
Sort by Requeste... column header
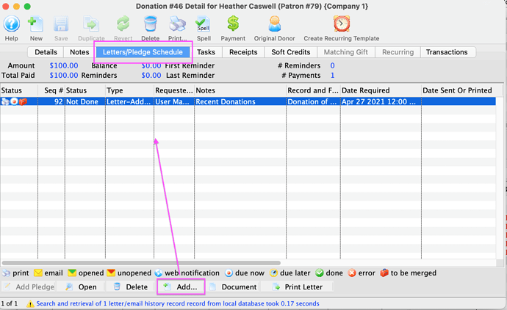(174, 90)
